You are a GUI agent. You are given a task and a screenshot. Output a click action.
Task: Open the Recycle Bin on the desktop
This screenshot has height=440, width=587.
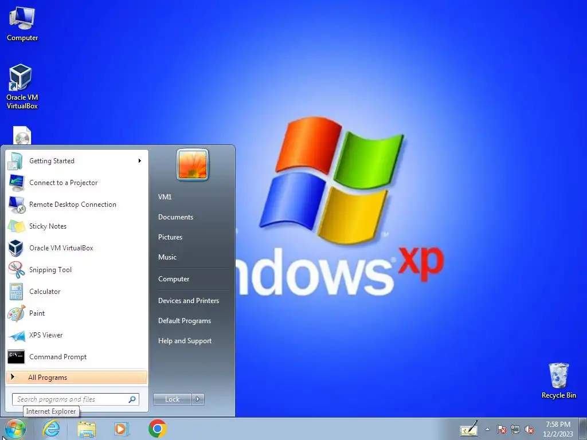[558, 380]
